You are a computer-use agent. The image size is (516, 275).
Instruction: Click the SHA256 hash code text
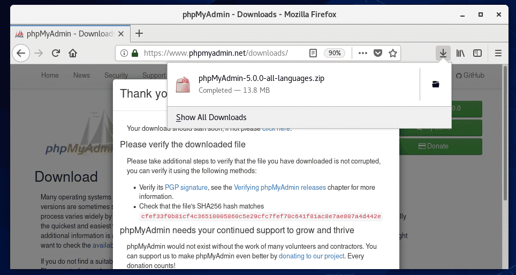coord(261,217)
